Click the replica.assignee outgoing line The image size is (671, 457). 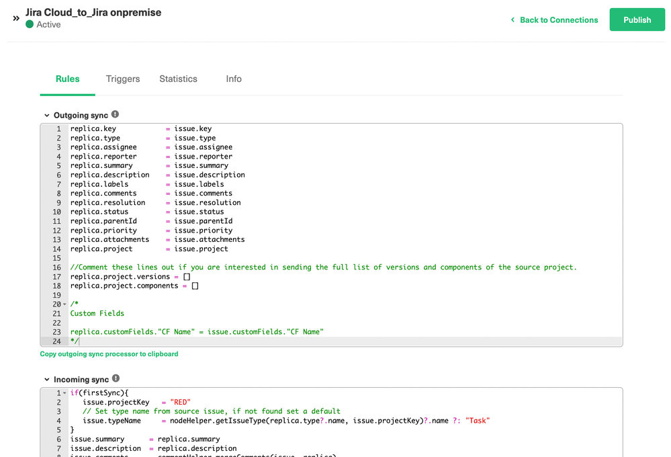coord(151,147)
